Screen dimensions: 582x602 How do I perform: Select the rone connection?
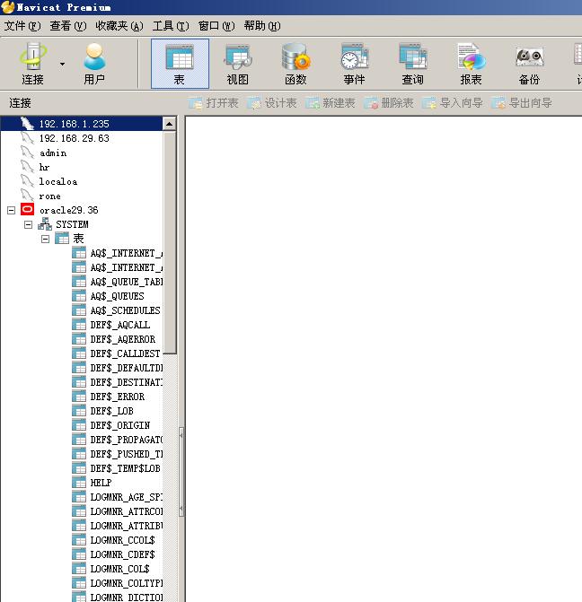(50, 196)
